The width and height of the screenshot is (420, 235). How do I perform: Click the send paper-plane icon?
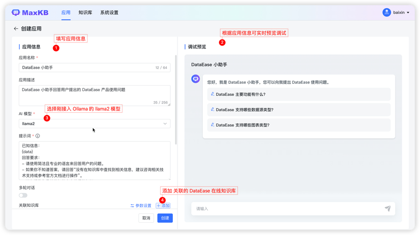pyautogui.click(x=388, y=208)
